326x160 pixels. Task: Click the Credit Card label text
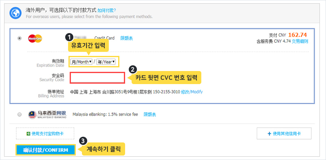pyautogui.click(x=104, y=38)
